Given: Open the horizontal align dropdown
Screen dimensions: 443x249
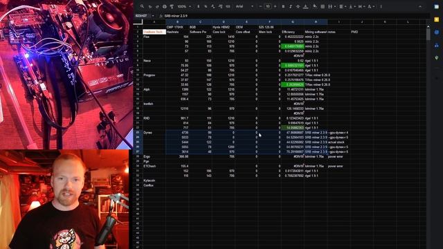Looking at the screenshot, I should tap(343, 6).
